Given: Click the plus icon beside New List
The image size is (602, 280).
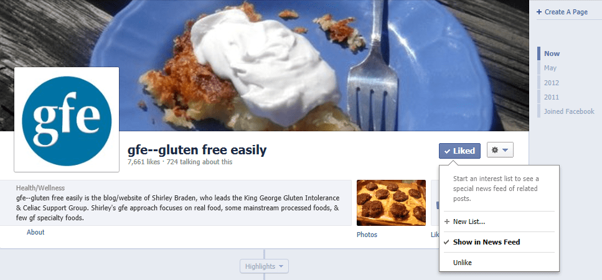Looking at the screenshot, I should pyautogui.click(x=446, y=222).
